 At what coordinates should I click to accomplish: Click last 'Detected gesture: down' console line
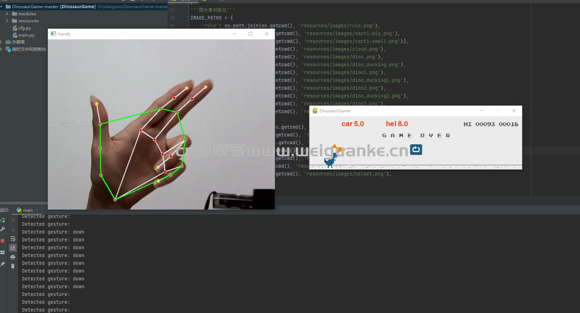point(53,286)
